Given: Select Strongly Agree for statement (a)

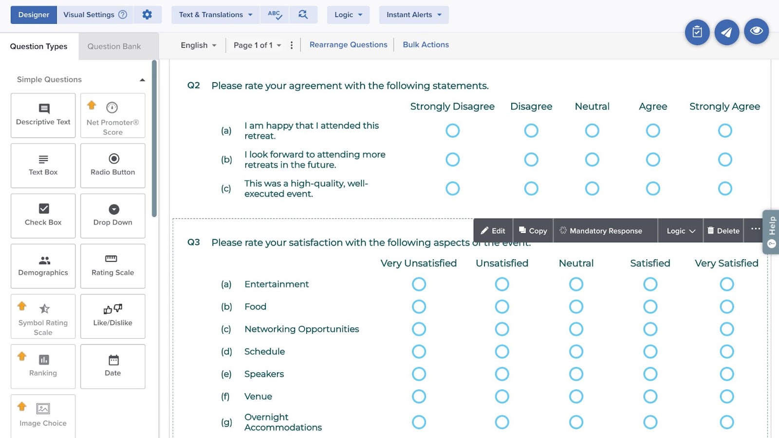Looking at the screenshot, I should [x=724, y=130].
